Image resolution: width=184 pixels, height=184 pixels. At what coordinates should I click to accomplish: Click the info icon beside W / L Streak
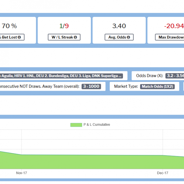(75, 37)
